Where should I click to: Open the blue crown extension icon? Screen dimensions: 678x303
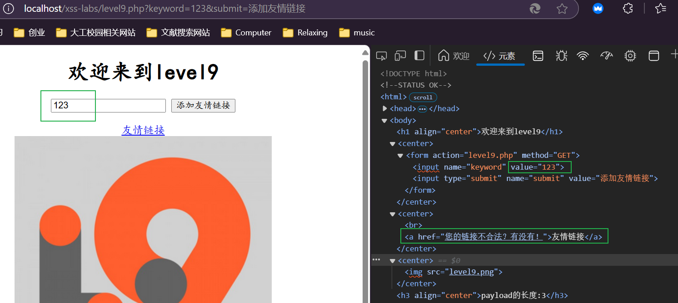598,9
